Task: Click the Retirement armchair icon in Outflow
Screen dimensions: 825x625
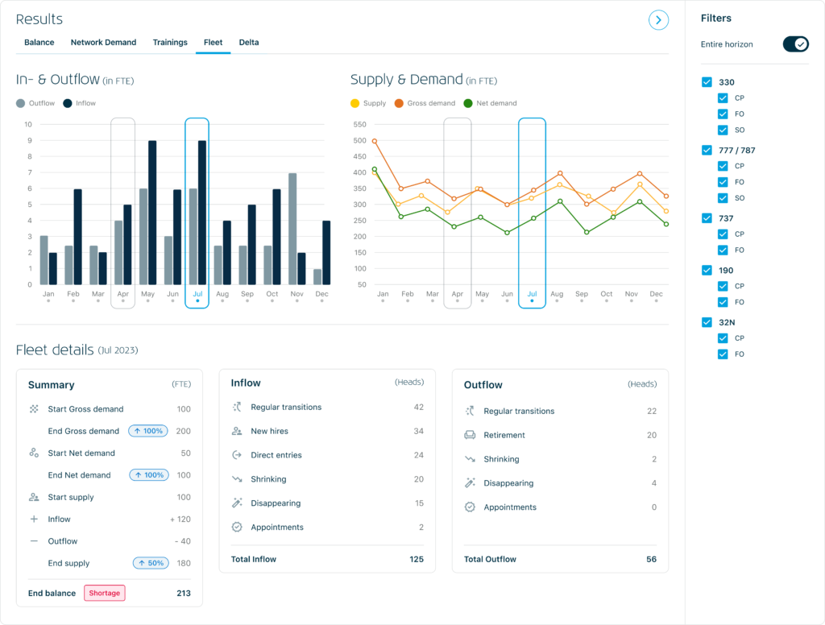Action: 470,435
